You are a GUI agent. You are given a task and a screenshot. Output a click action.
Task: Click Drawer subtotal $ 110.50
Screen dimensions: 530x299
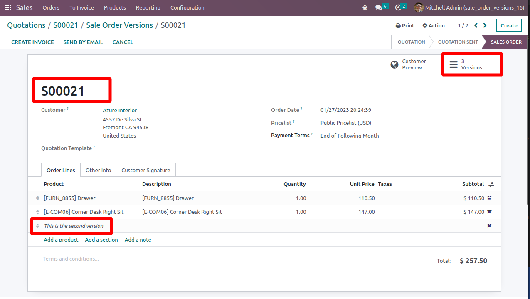point(474,198)
